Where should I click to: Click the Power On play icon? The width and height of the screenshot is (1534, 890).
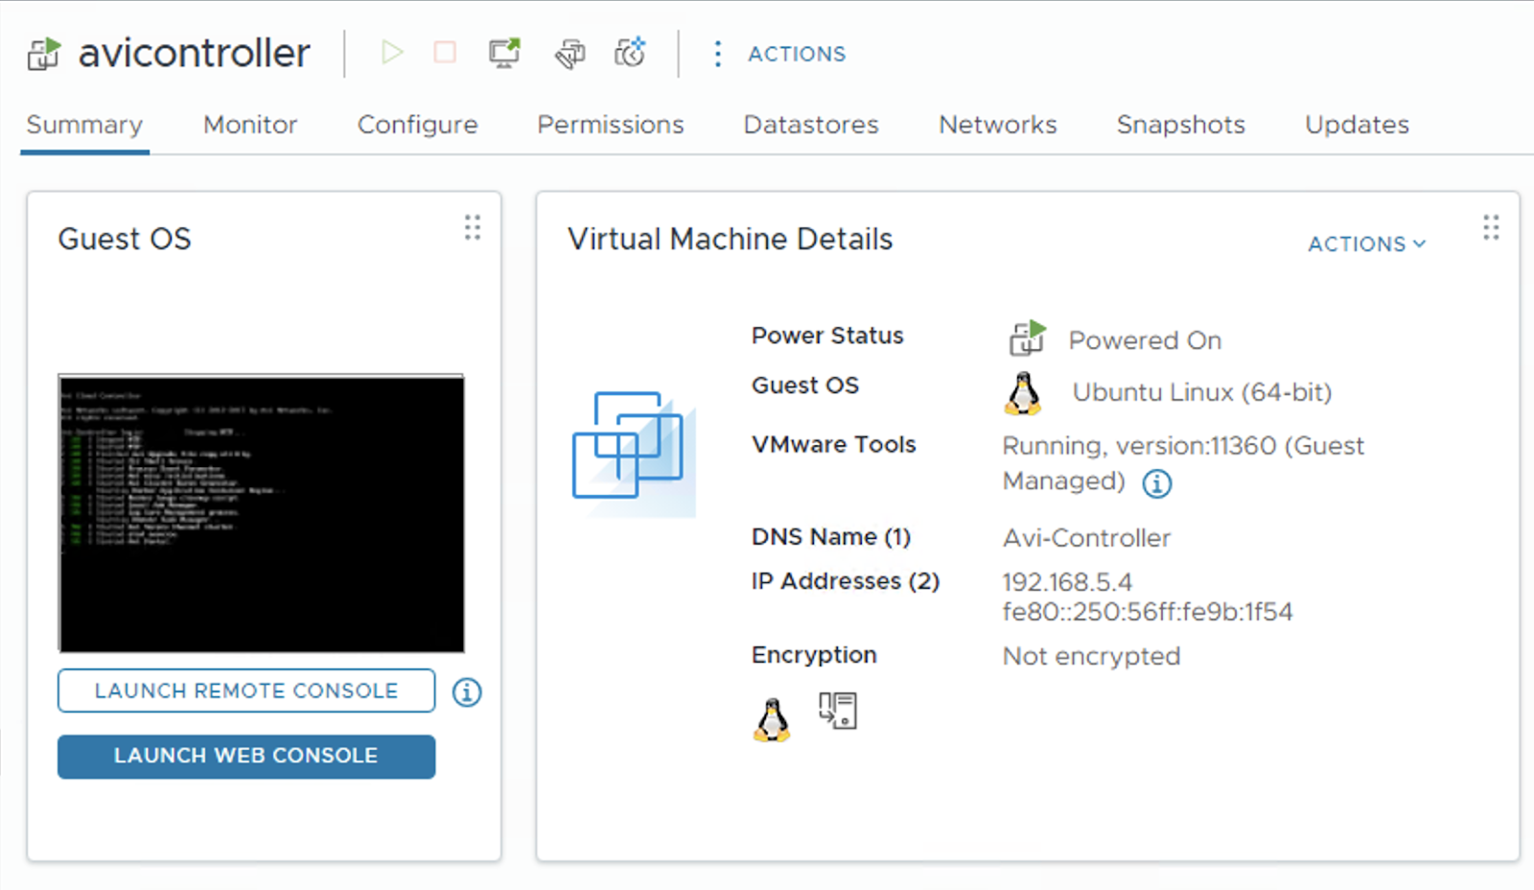click(x=391, y=52)
